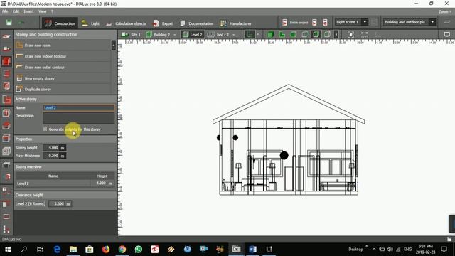Click the Floor thickness value field
This screenshot has height=256, width=455.
pos(54,156)
